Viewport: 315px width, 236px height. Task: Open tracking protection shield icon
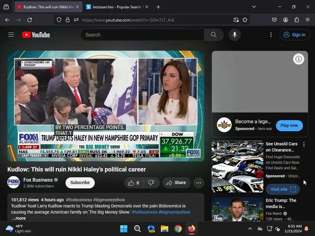[59, 20]
